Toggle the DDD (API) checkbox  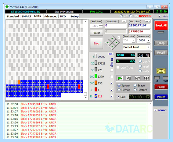click(118, 67)
